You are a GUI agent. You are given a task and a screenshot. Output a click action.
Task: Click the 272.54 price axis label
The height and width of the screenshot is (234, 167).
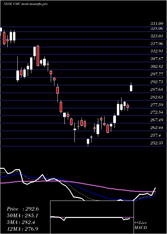pos(157,113)
